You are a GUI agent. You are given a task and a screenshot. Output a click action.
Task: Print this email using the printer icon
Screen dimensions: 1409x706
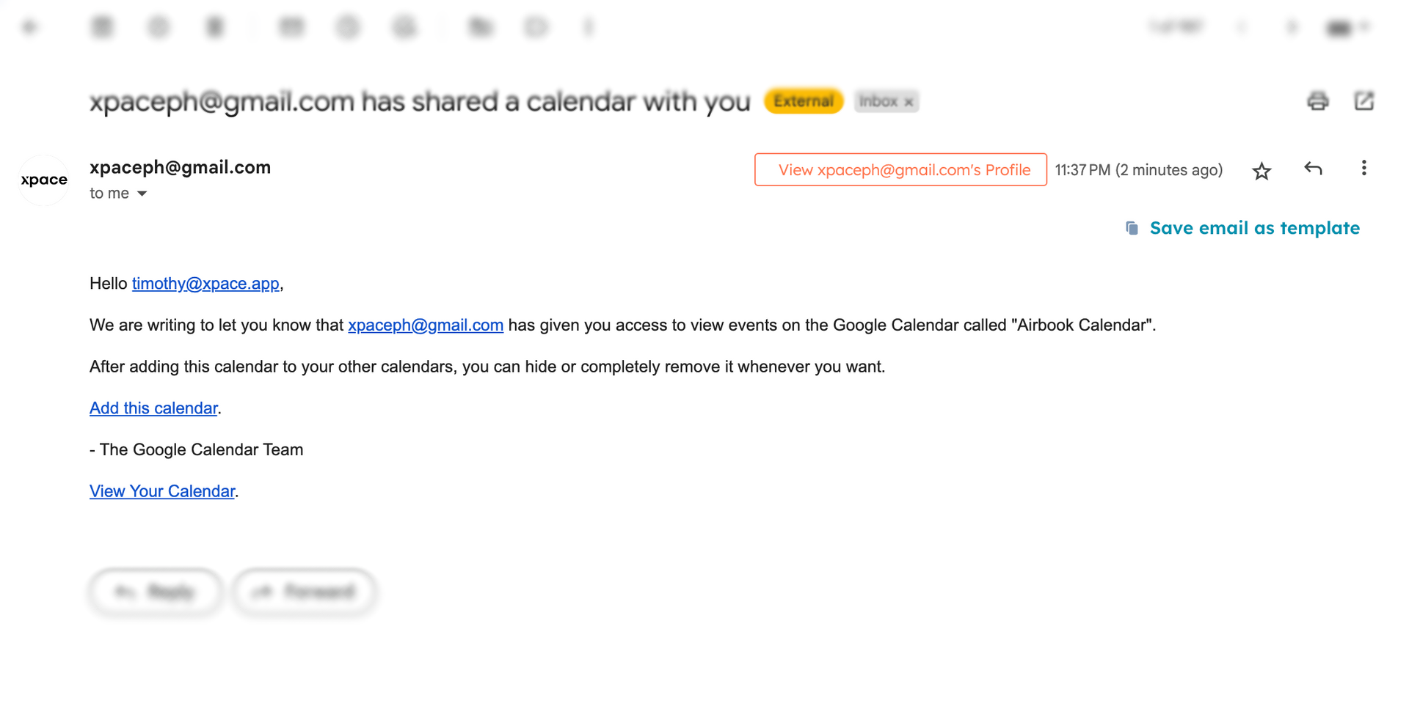pyautogui.click(x=1318, y=101)
